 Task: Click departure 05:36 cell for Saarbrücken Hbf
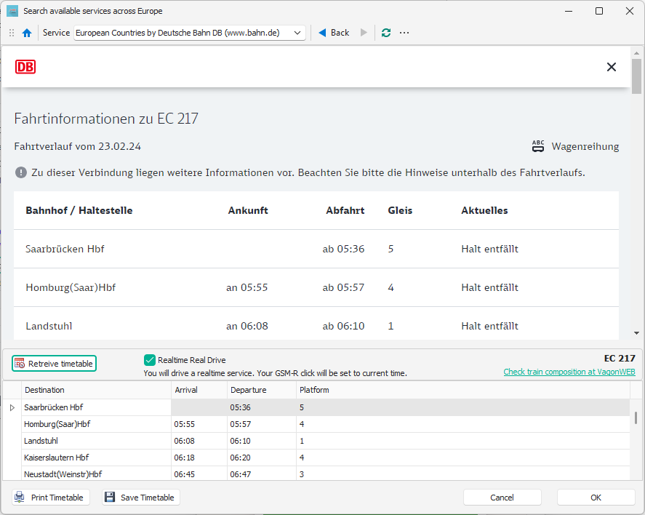[x=262, y=407]
